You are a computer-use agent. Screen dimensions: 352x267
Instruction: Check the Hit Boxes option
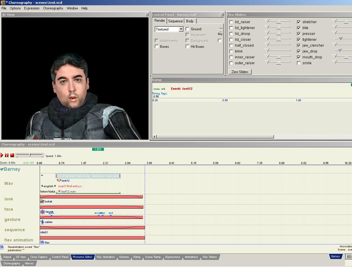click(188, 47)
